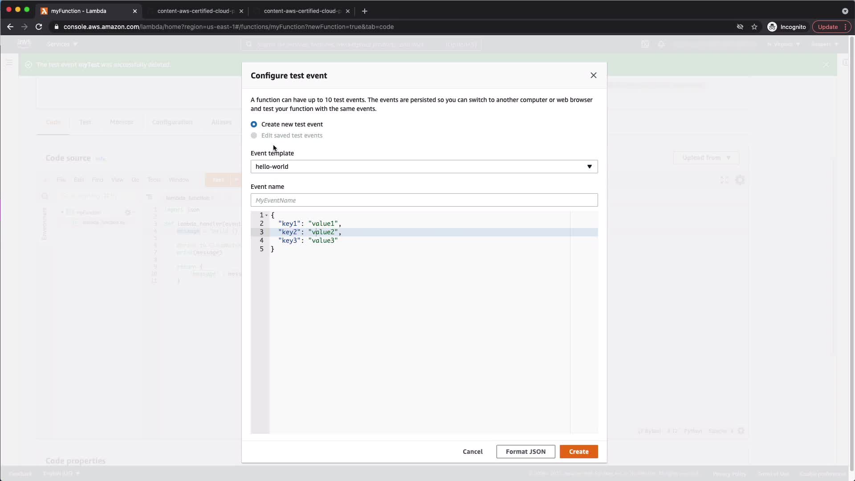Open the Event template hello-world dropdown
The image size is (855, 481).
423,167
